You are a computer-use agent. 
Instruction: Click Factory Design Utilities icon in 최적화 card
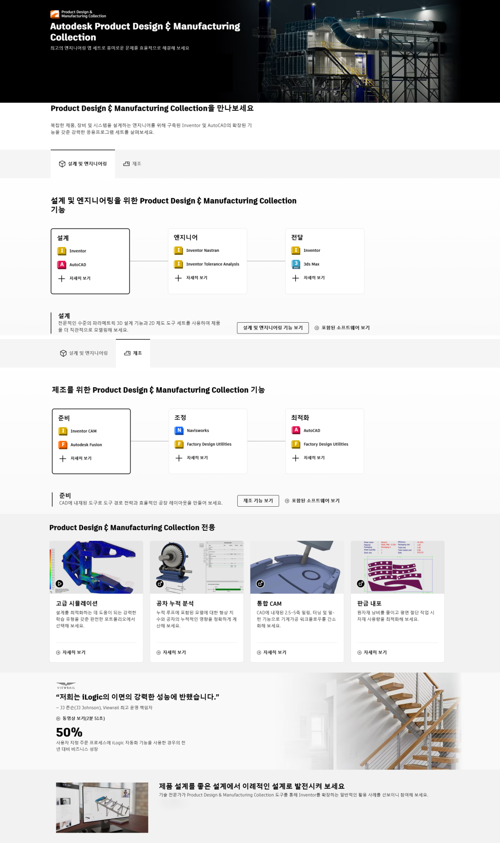click(296, 444)
